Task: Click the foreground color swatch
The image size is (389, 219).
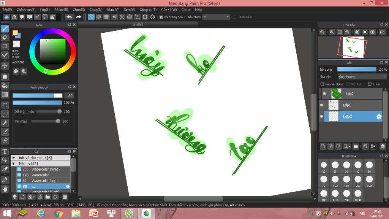Action: click(x=15, y=33)
